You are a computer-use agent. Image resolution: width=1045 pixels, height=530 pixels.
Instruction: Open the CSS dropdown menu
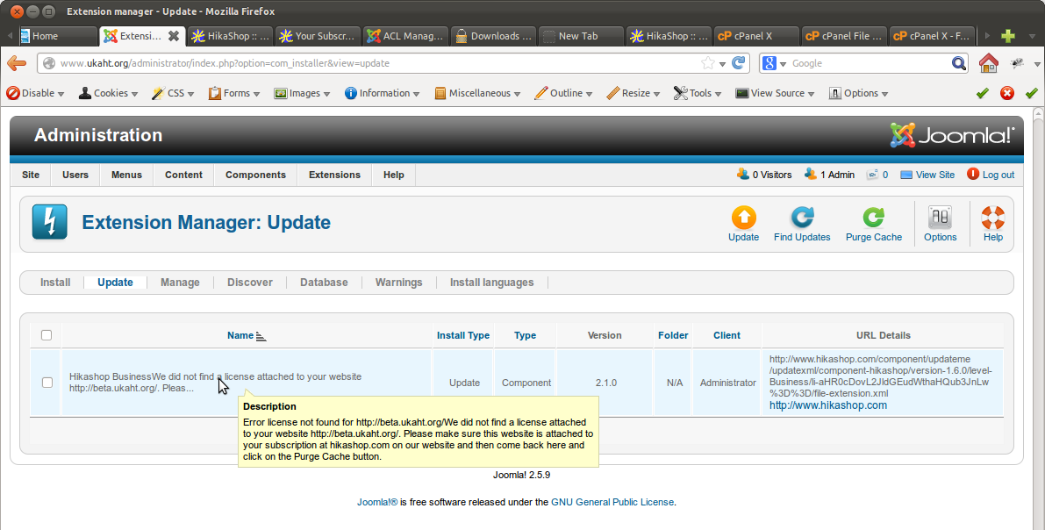(173, 93)
